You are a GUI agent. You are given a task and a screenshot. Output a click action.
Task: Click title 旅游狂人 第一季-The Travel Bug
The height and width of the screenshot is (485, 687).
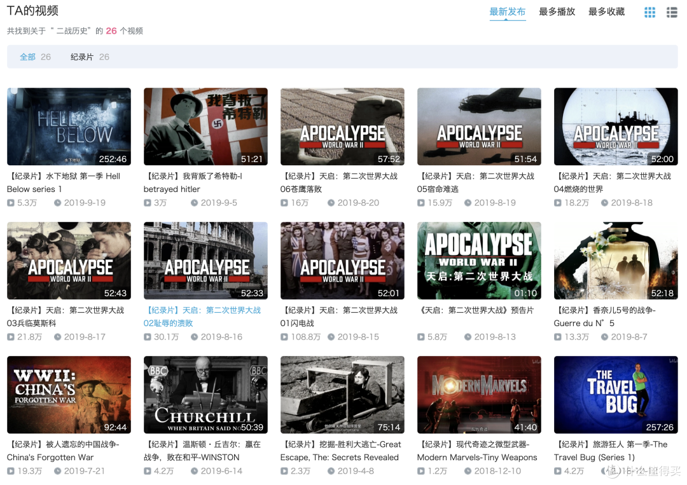(x=611, y=451)
